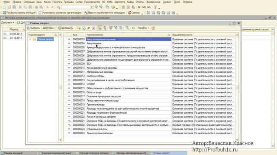Open the Перейти dropdown
The height and width of the screenshot is (155, 277).
[x=143, y=28]
